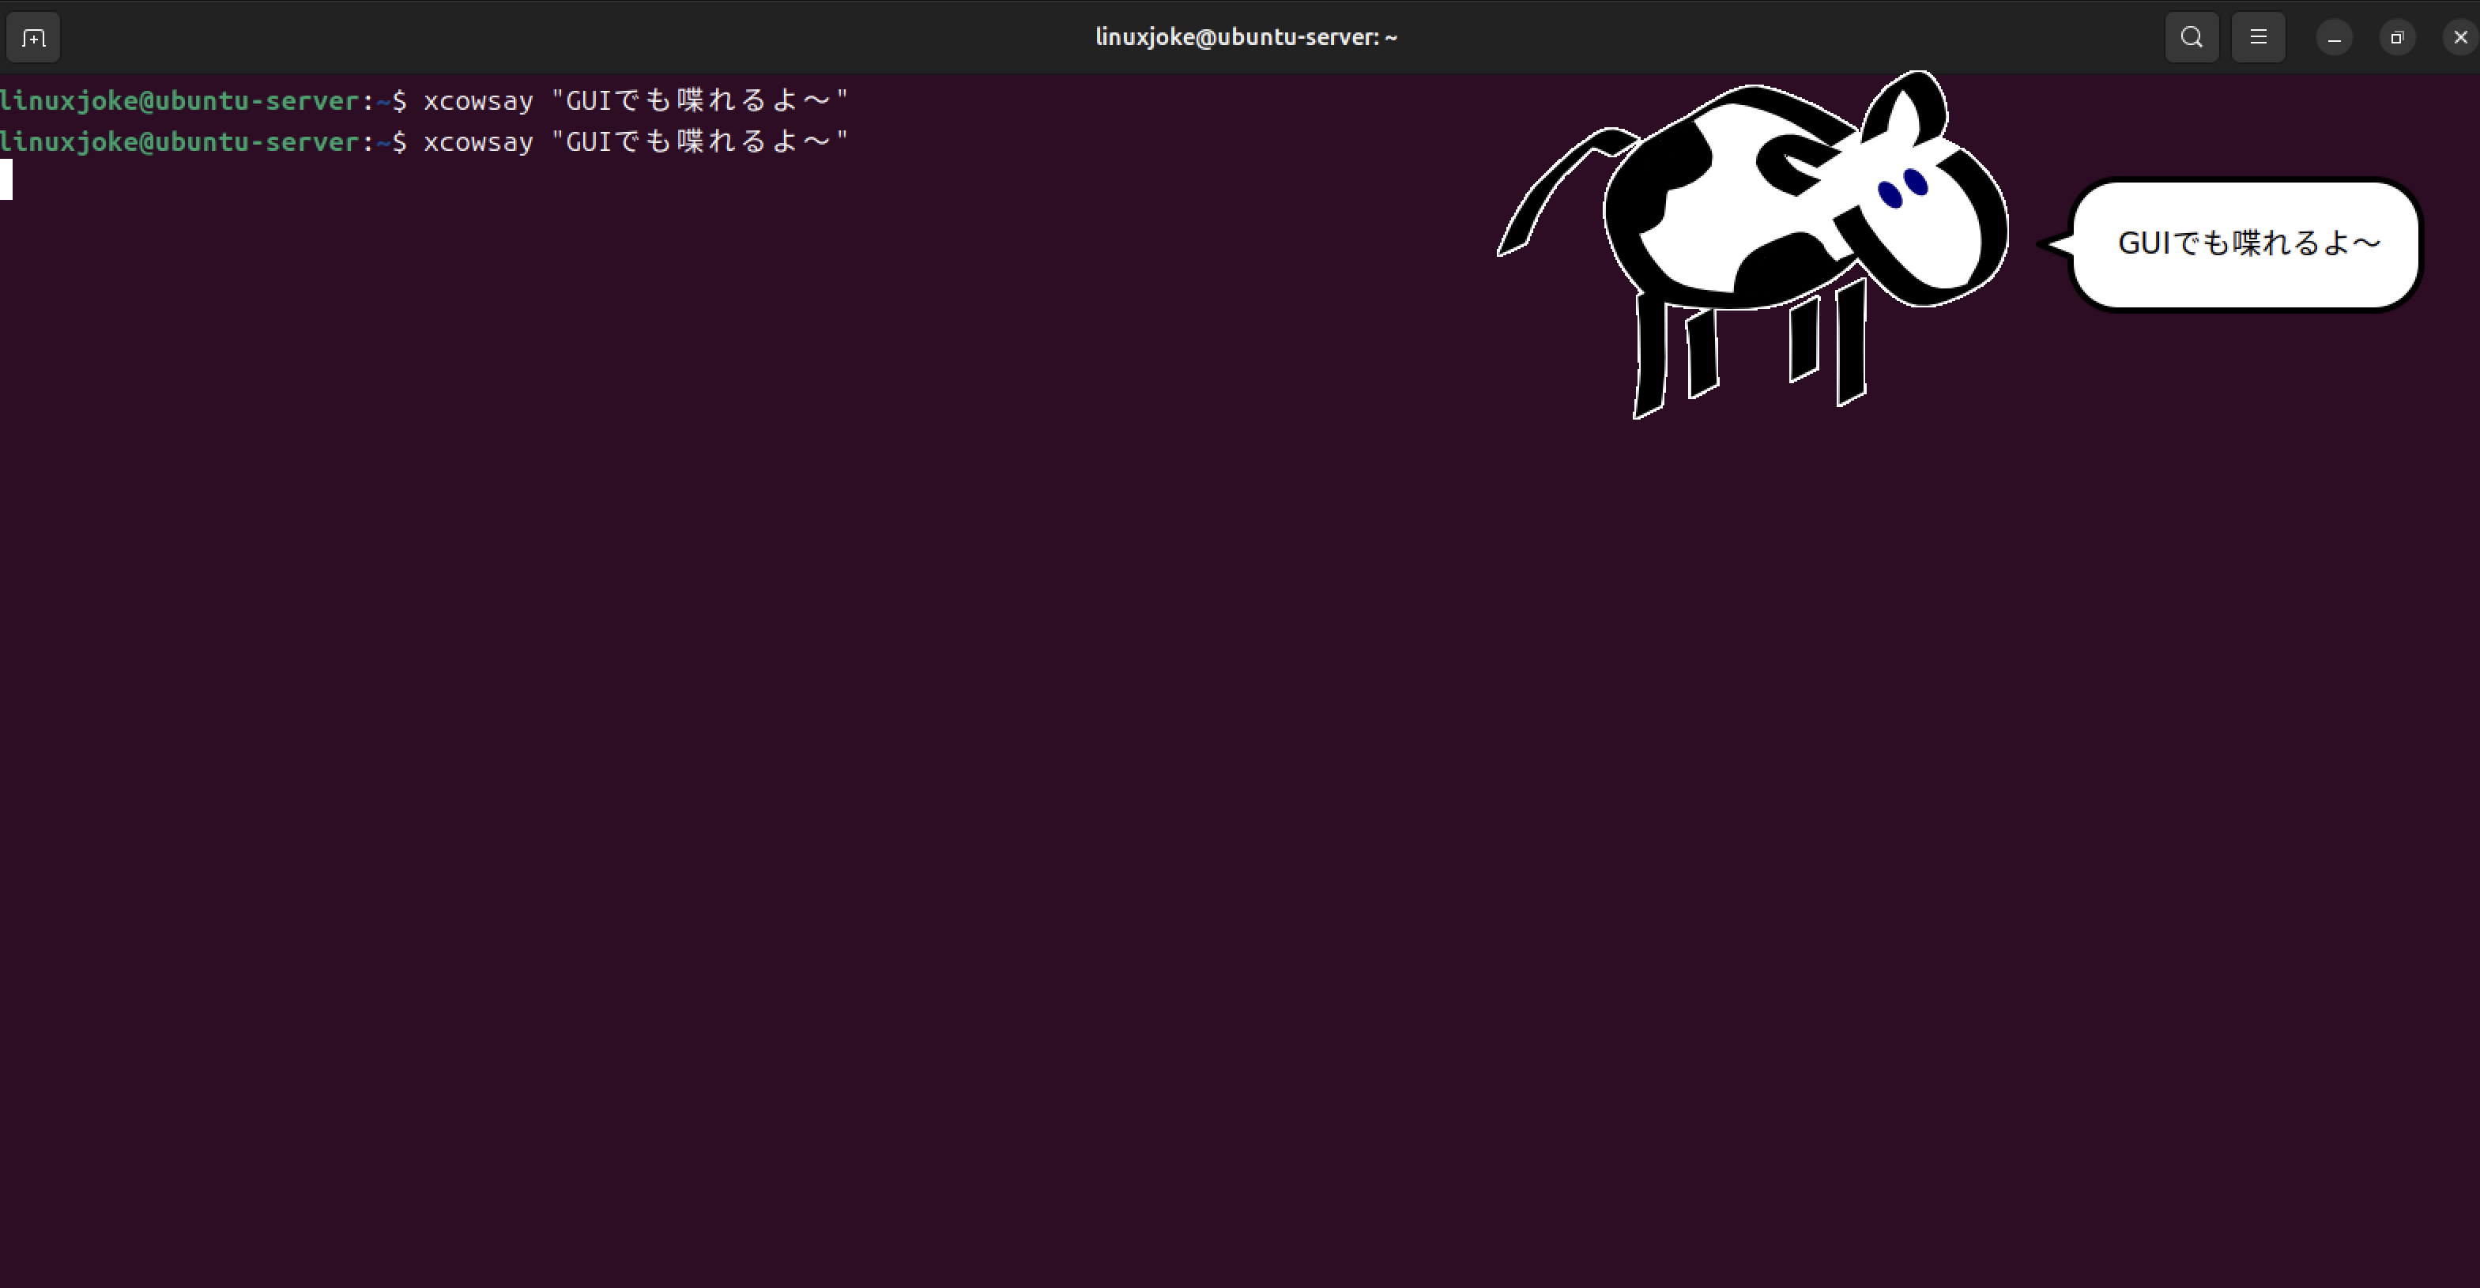The image size is (2480, 1288).
Task: Minimize the terminal window
Action: click(2334, 39)
